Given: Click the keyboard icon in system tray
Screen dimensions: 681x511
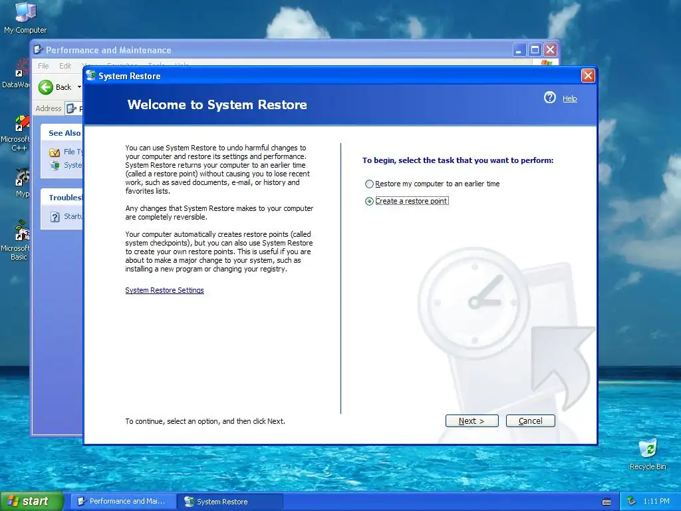Looking at the screenshot, I should point(607,502).
